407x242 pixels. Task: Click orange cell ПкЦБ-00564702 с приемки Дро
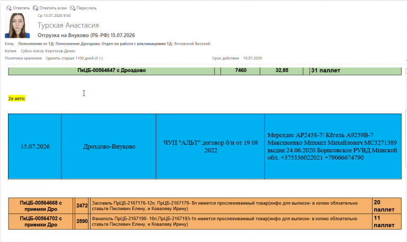click(x=41, y=221)
